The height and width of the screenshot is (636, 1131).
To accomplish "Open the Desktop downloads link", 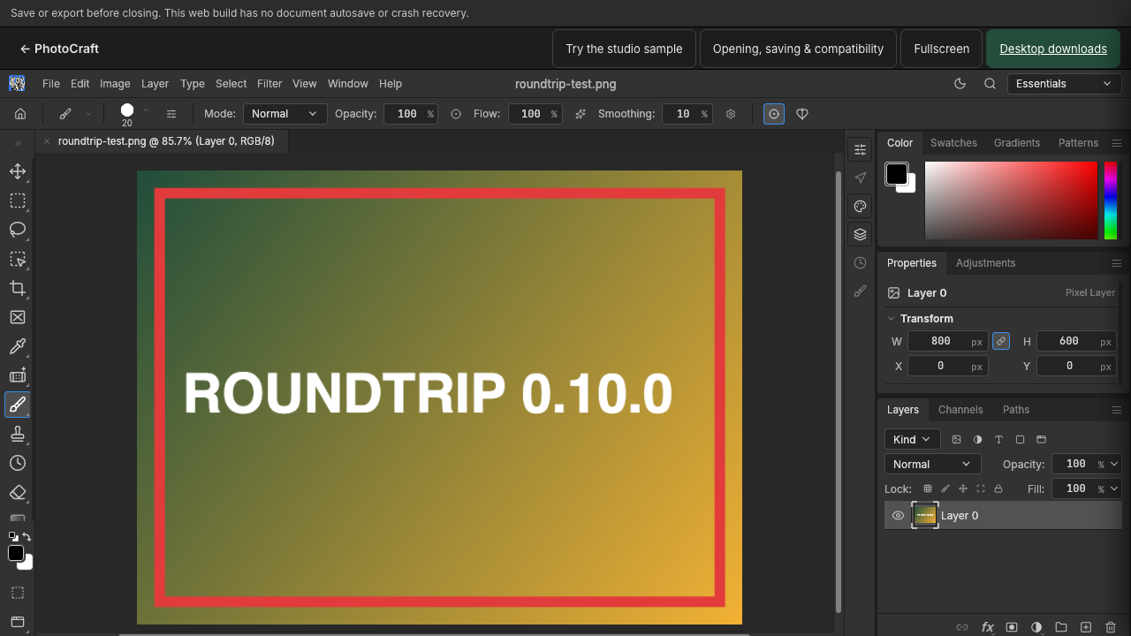I will pos(1053,49).
